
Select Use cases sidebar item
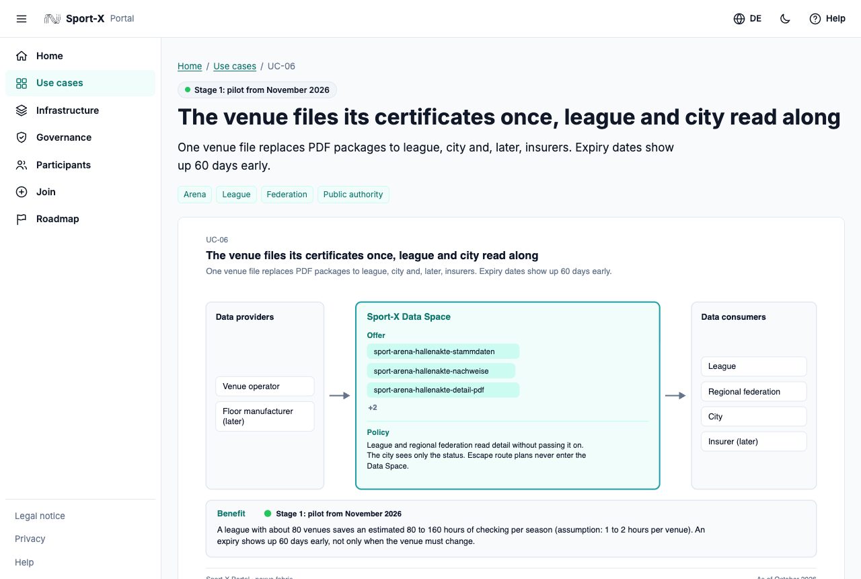coord(80,83)
